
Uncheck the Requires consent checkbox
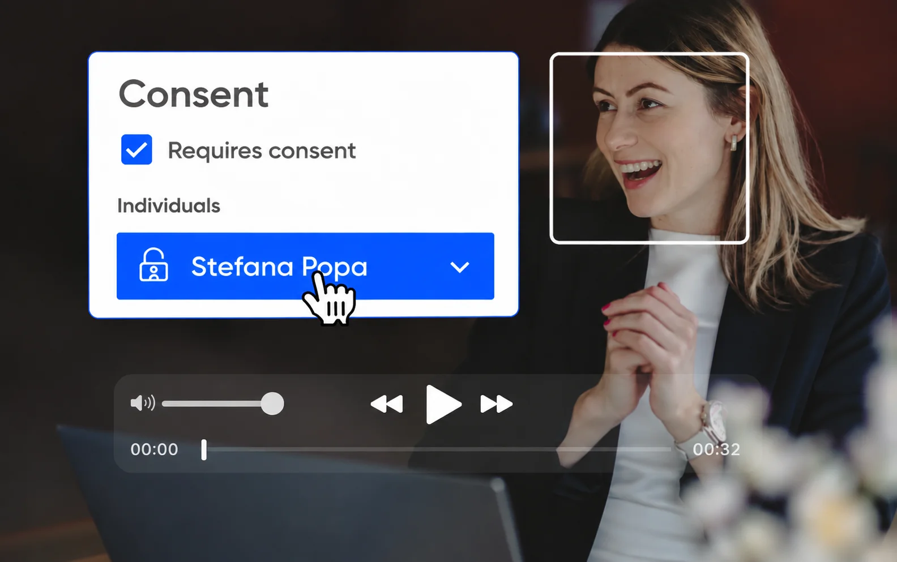(x=136, y=149)
